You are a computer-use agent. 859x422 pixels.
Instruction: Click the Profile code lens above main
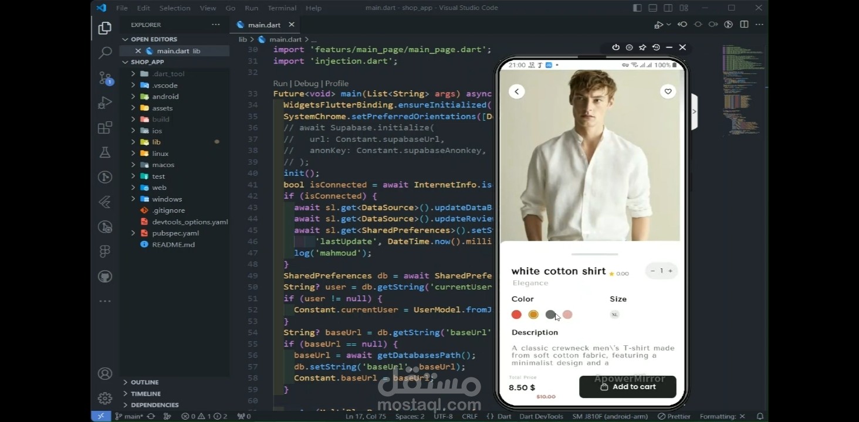point(337,83)
